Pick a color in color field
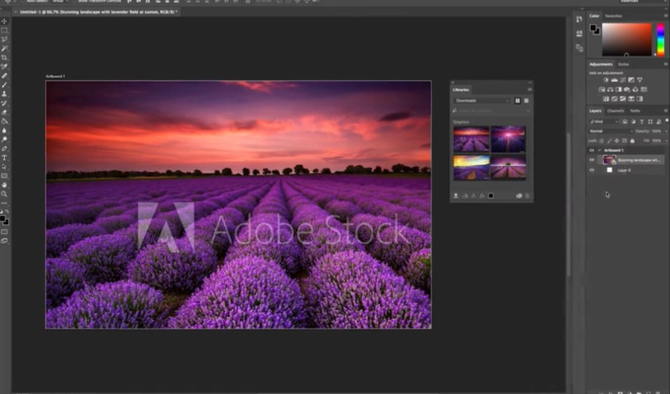670x394 pixels. [626, 40]
